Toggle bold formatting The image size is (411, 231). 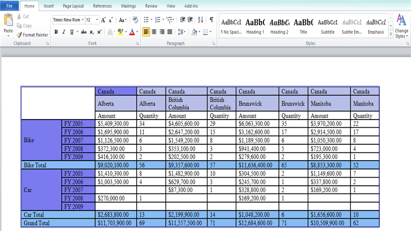click(56, 32)
